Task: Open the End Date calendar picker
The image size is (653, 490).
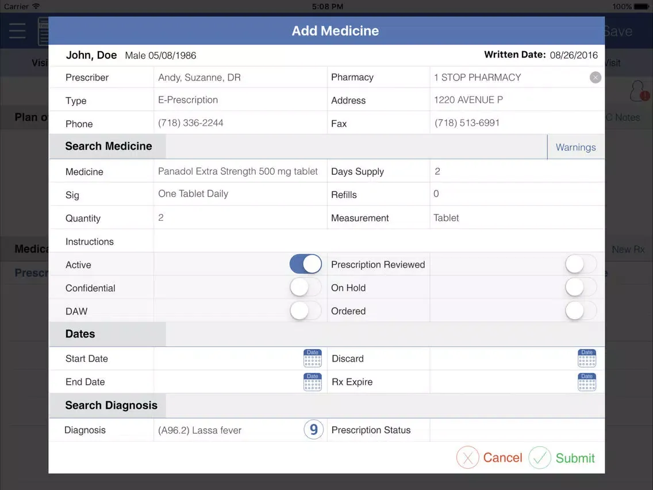Action: (x=312, y=382)
